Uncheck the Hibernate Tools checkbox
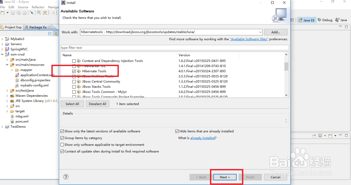The image size is (351, 185). (x=74, y=71)
